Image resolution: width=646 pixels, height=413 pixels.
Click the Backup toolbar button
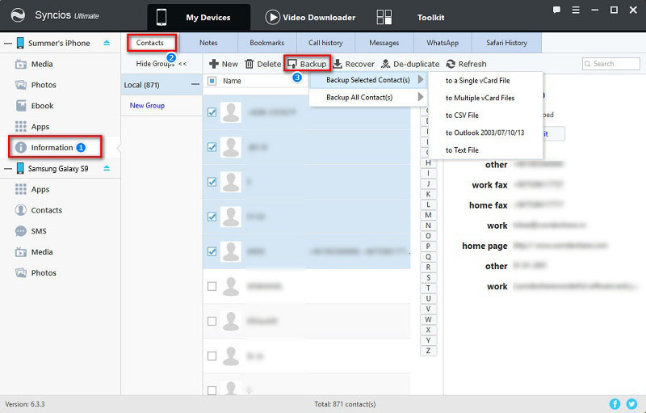click(x=307, y=64)
